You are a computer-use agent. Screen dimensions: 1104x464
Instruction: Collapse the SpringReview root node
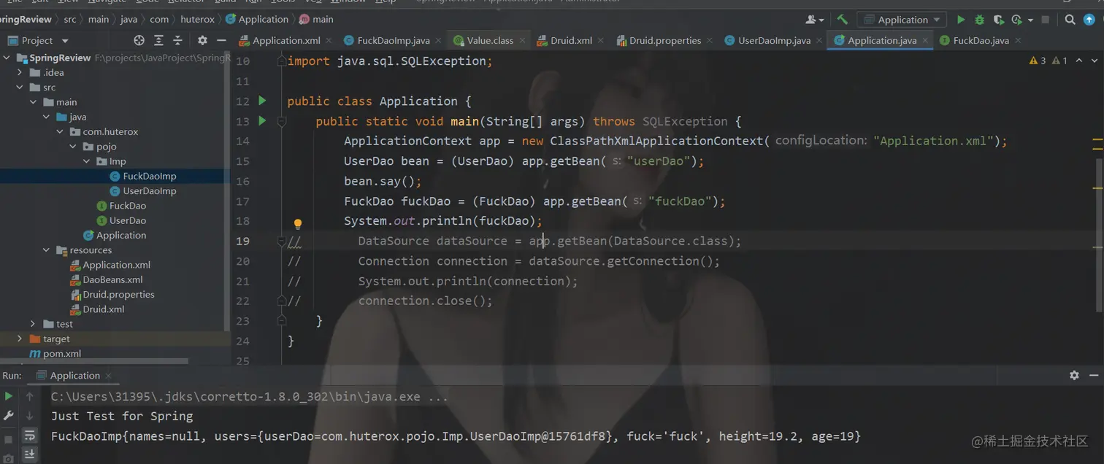8,58
